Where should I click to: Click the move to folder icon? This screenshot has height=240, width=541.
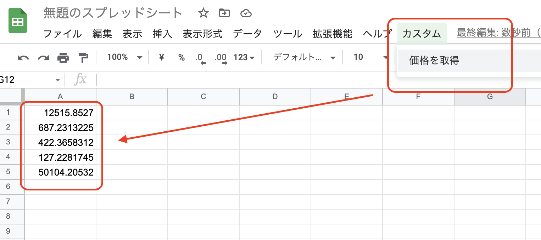point(224,13)
